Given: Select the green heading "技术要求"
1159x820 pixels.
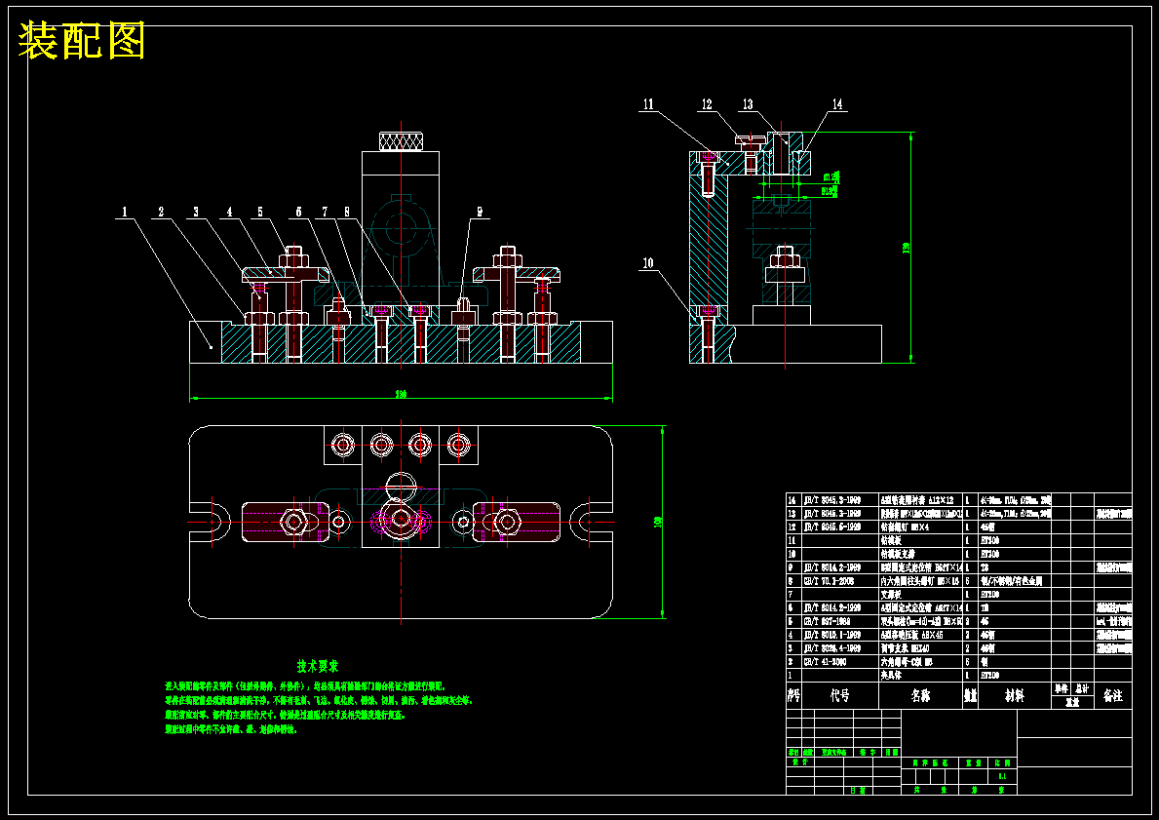Looking at the screenshot, I should (318, 666).
